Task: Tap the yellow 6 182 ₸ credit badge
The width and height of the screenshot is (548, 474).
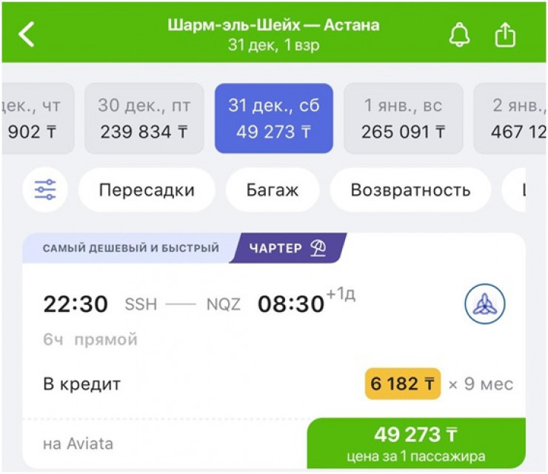Action: pyautogui.click(x=402, y=384)
